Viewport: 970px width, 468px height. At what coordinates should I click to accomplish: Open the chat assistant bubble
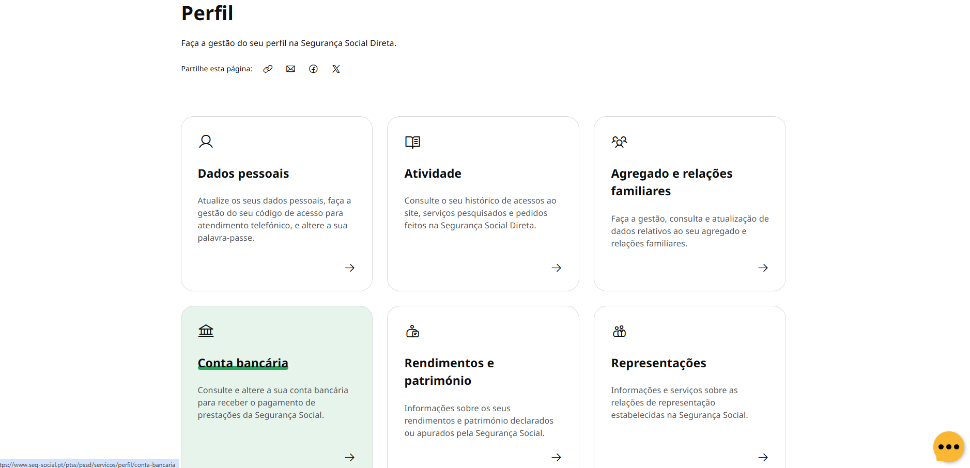pos(949,447)
